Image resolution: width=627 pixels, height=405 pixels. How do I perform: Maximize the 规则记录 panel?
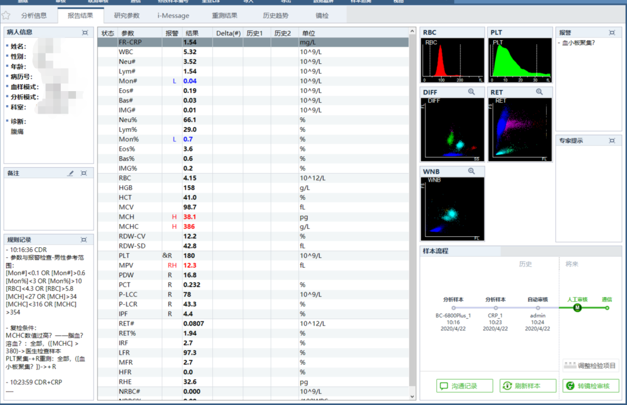coord(84,240)
